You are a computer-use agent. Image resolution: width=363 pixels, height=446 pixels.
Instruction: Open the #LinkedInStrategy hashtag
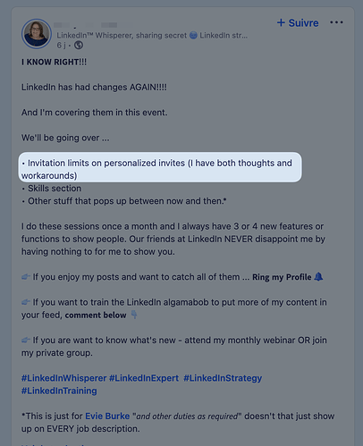click(x=223, y=378)
